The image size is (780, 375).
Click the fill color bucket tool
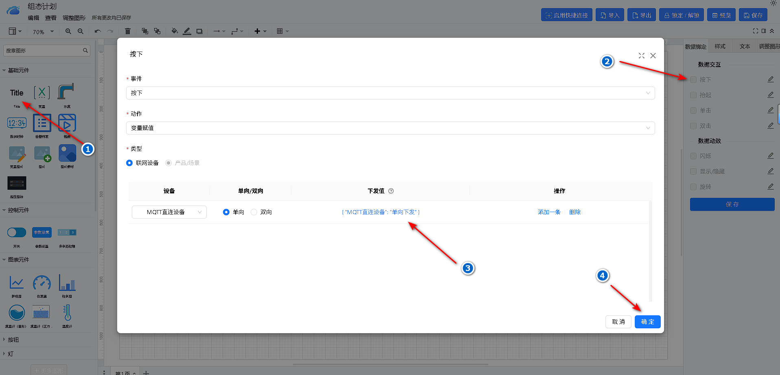pos(175,31)
